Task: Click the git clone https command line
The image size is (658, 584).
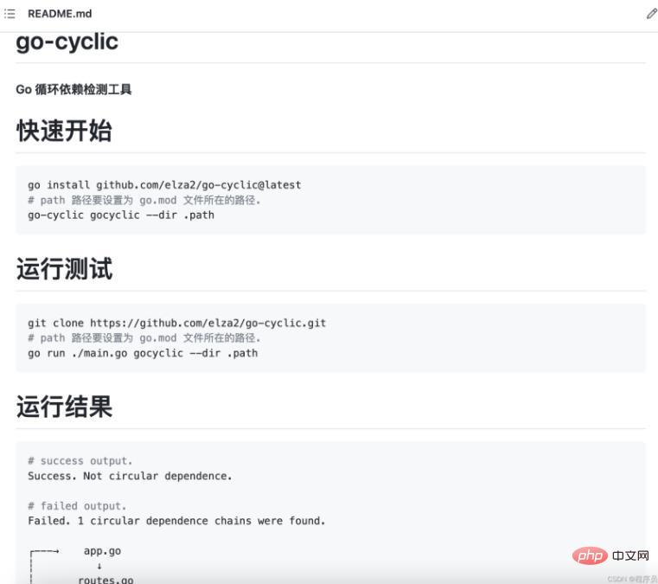Action: coord(176,323)
